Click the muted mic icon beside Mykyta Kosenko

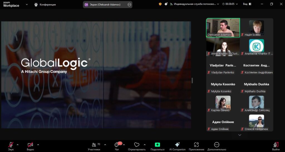coord(209,91)
